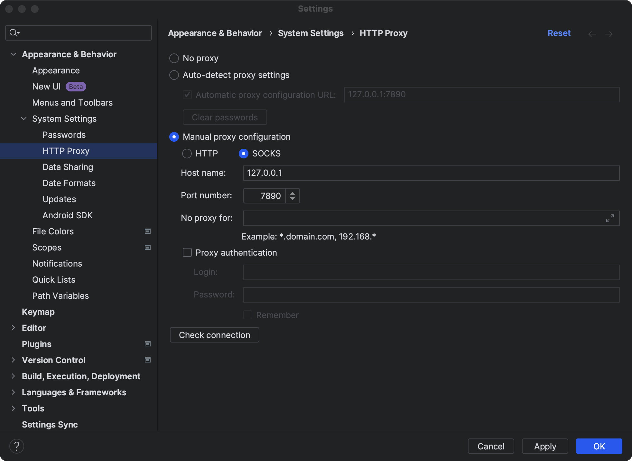Image resolution: width=632 pixels, height=461 pixels.
Task: Open the Keymap settings page
Action: (x=38, y=312)
